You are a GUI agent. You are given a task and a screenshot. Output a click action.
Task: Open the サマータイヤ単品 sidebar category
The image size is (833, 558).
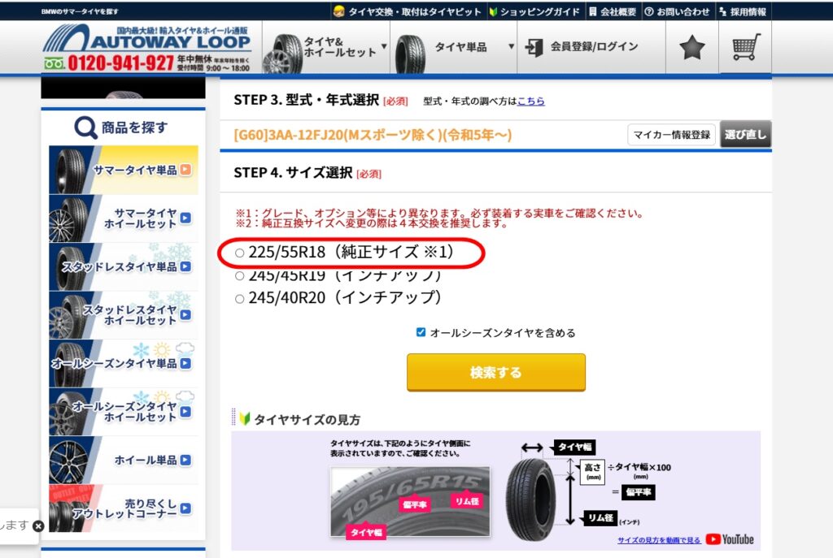(124, 170)
